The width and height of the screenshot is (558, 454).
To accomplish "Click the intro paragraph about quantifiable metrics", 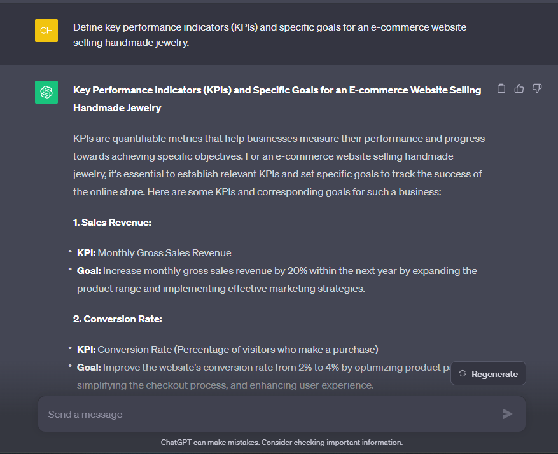I will click(279, 165).
